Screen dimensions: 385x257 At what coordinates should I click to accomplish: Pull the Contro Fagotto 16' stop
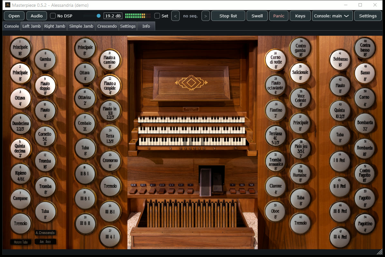365,174
